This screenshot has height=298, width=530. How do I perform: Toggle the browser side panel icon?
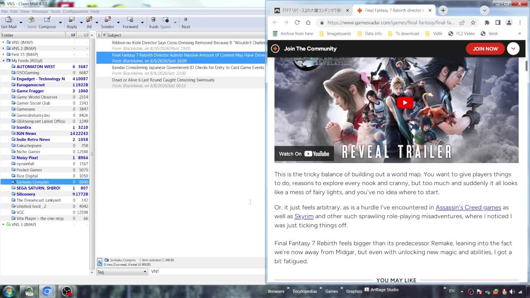(498, 22)
